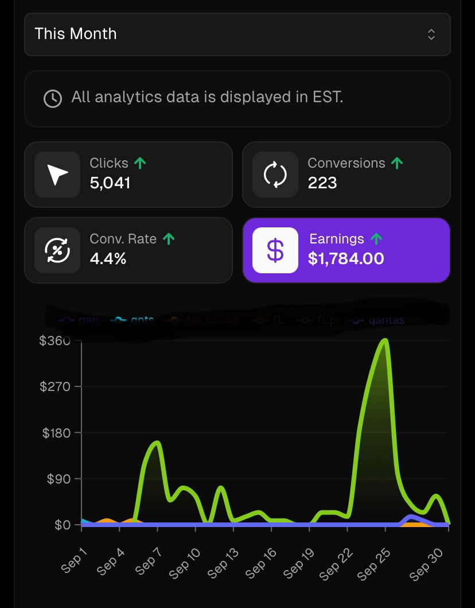Image resolution: width=475 pixels, height=608 pixels.
Task: Select the Conversions 223 metric card
Action: tap(346, 175)
